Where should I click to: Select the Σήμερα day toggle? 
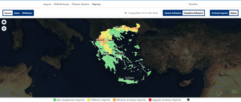point(8,13)
